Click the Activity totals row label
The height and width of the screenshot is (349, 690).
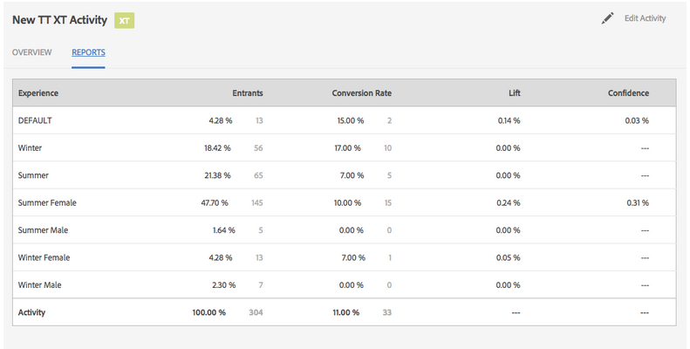point(34,312)
